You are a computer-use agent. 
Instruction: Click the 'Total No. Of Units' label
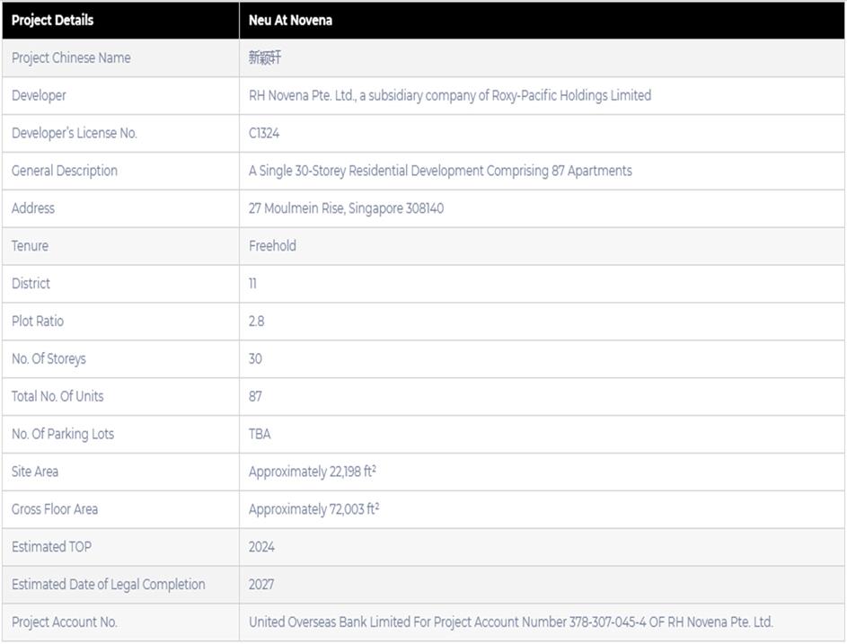[57, 396]
